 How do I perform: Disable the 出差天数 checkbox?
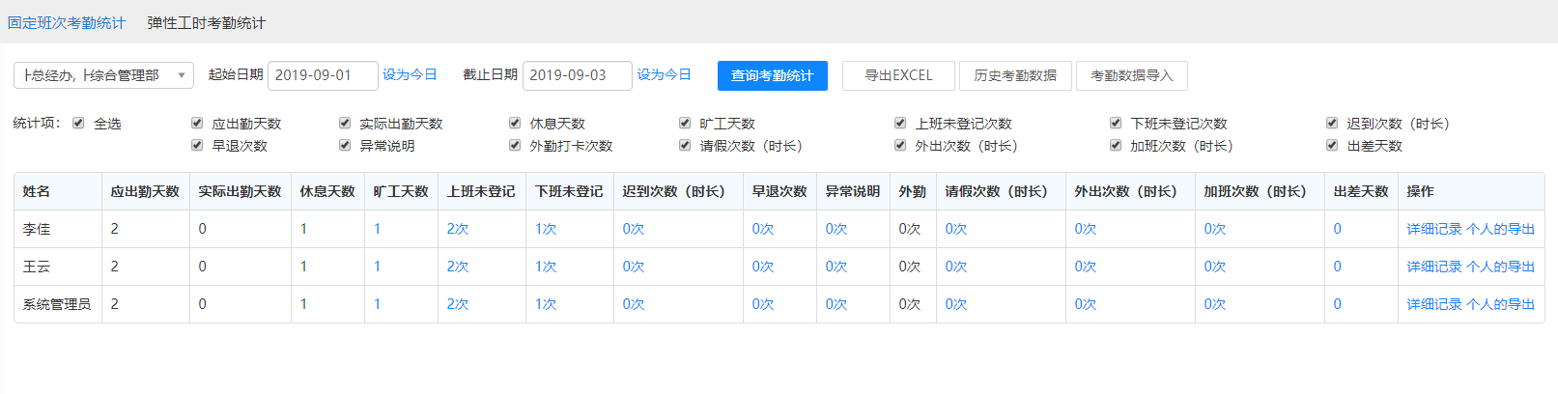click(1332, 146)
